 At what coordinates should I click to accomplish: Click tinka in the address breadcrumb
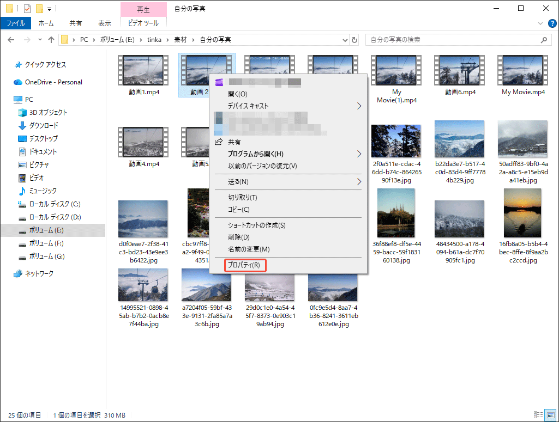click(x=154, y=40)
